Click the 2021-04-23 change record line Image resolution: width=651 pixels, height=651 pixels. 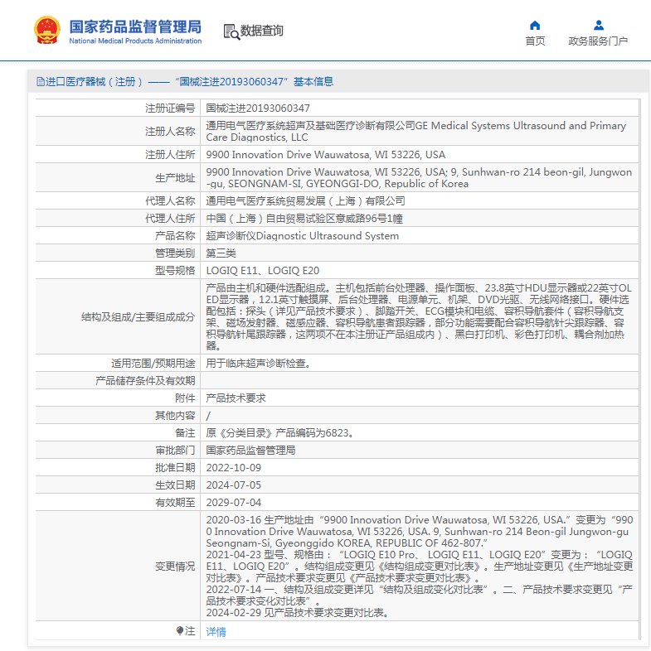[x=420, y=567]
